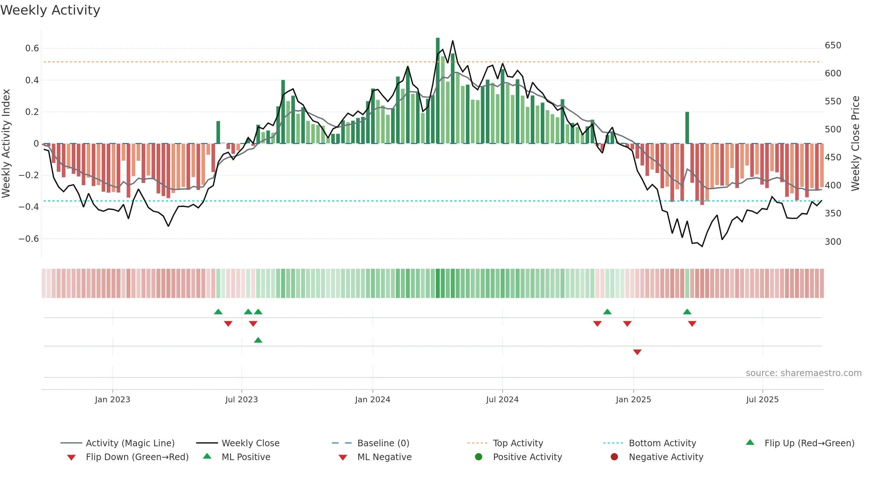
Task: Click the Top Activity legend entry
Action: [x=505, y=443]
